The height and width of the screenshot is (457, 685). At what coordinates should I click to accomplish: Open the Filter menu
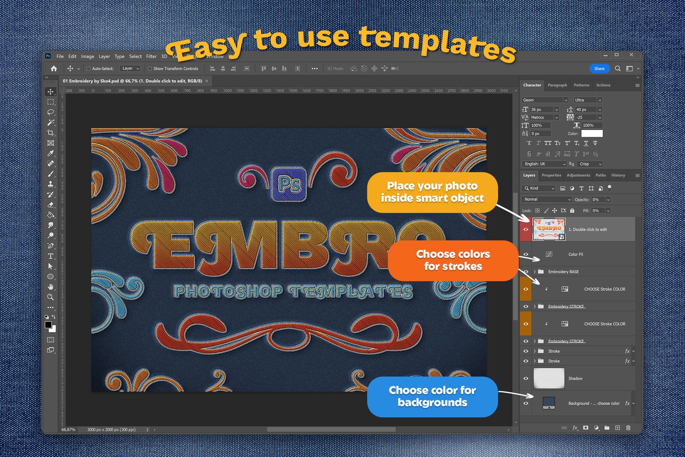point(151,56)
